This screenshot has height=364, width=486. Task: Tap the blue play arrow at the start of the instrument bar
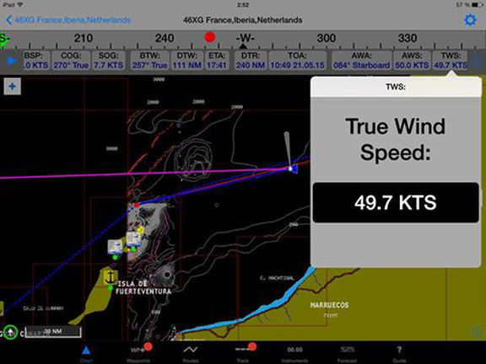11,61
